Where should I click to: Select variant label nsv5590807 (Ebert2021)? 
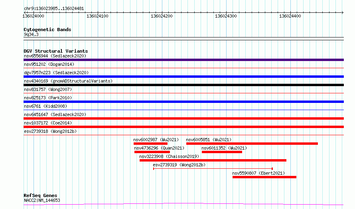click(x=258, y=173)
